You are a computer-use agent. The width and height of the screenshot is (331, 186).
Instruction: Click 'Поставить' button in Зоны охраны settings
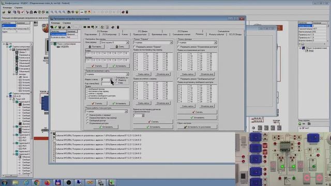[95, 47]
